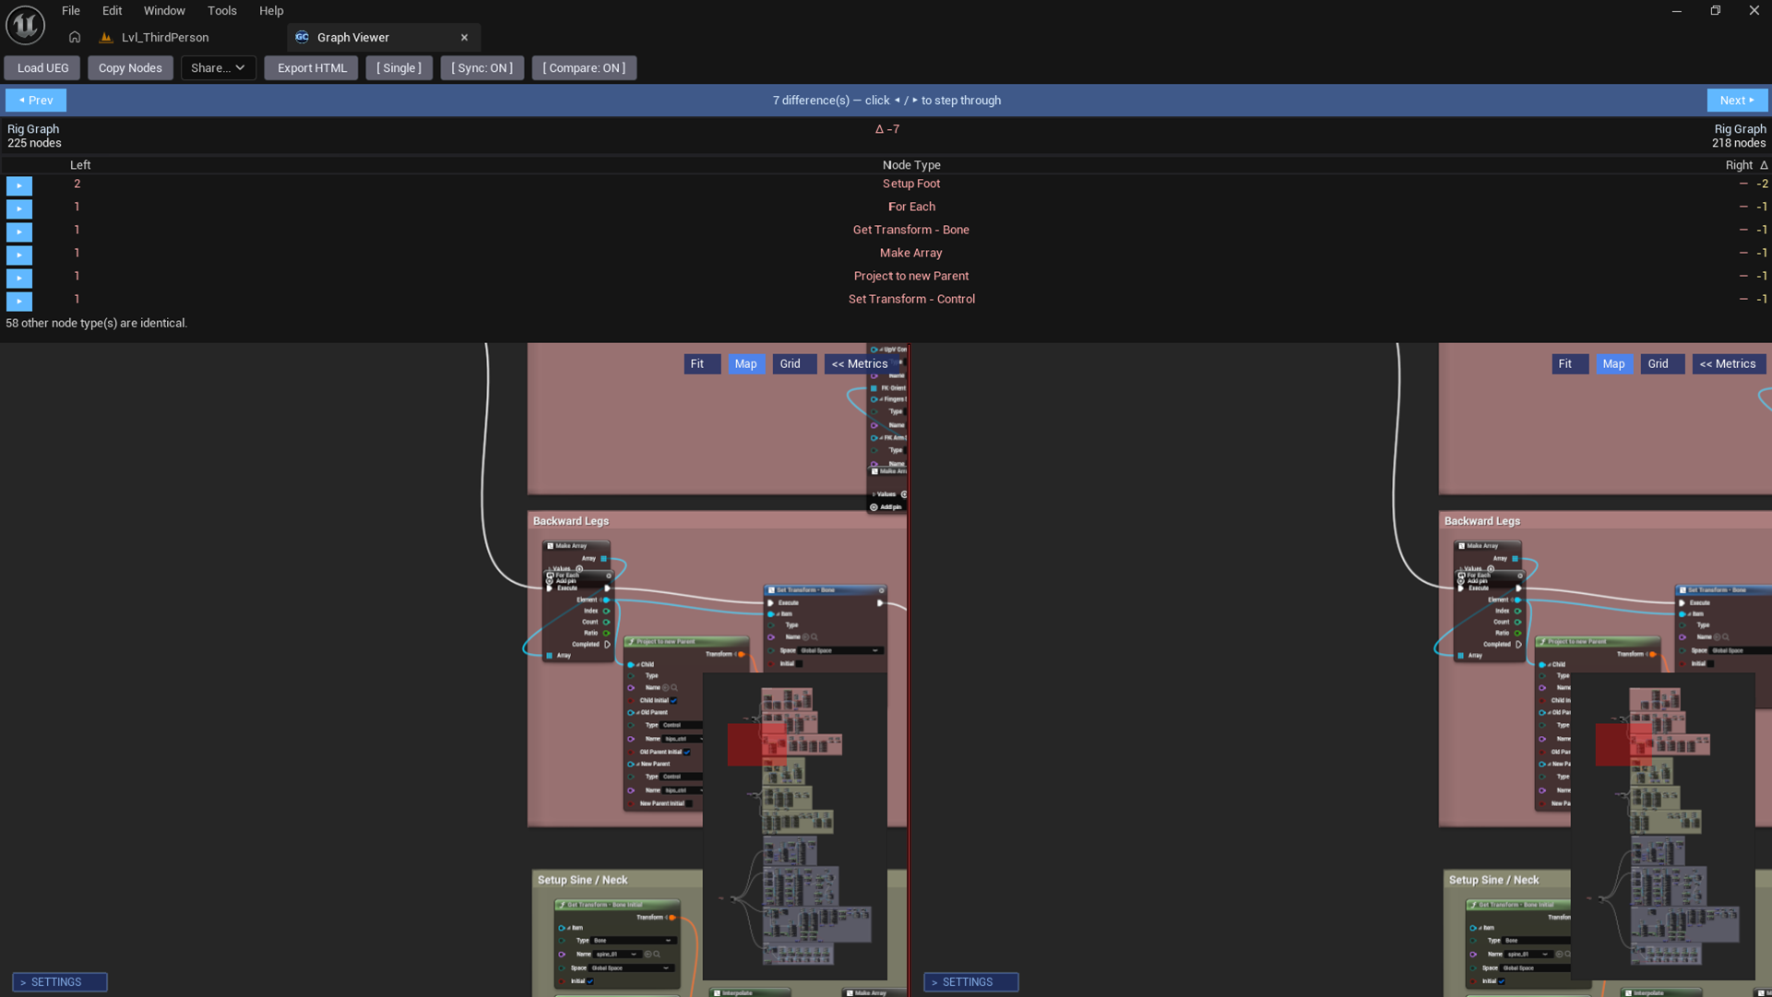Toggle Child Initial checkbox in left graph
Screen dimensions: 1772x997
pyautogui.click(x=673, y=701)
